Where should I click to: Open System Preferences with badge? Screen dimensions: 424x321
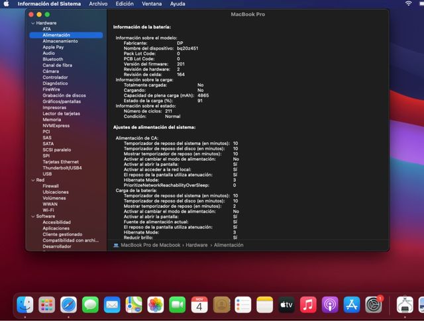(374, 304)
